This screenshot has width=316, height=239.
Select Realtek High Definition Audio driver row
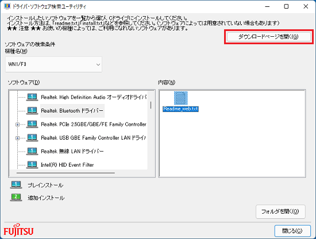coord(94,97)
